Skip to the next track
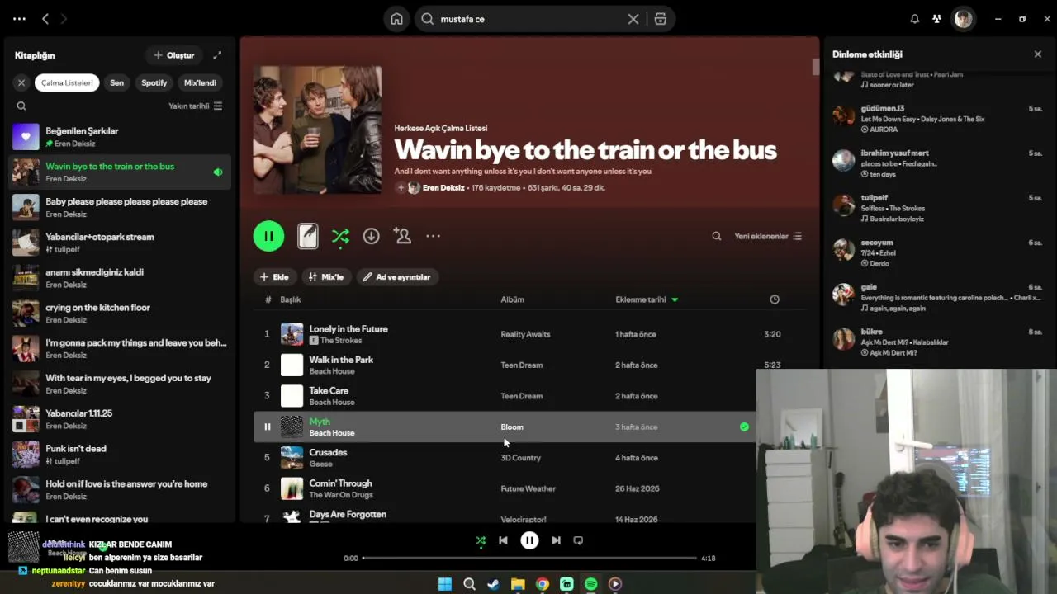 pos(556,540)
